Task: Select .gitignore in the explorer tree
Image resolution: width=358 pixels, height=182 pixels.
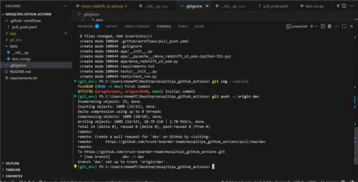Action: pyautogui.click(x=36, y=65)
